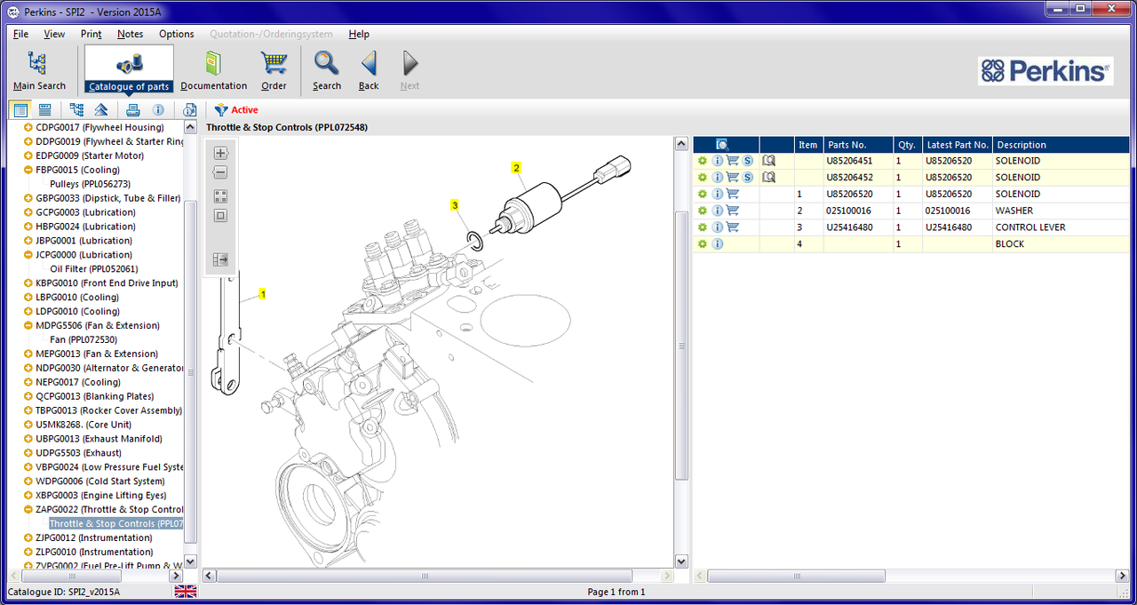Image resolution: width=1137 pixels, height=605 pixels.
Task: Sort by Parts No. column header
Action: 857,145
